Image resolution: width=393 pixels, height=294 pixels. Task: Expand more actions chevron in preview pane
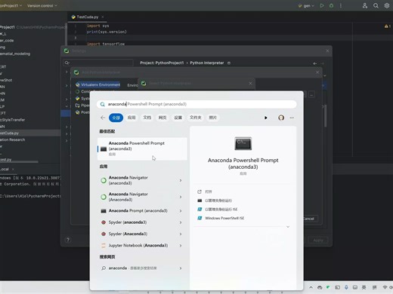pyautogui.click(x=288, y=227)
